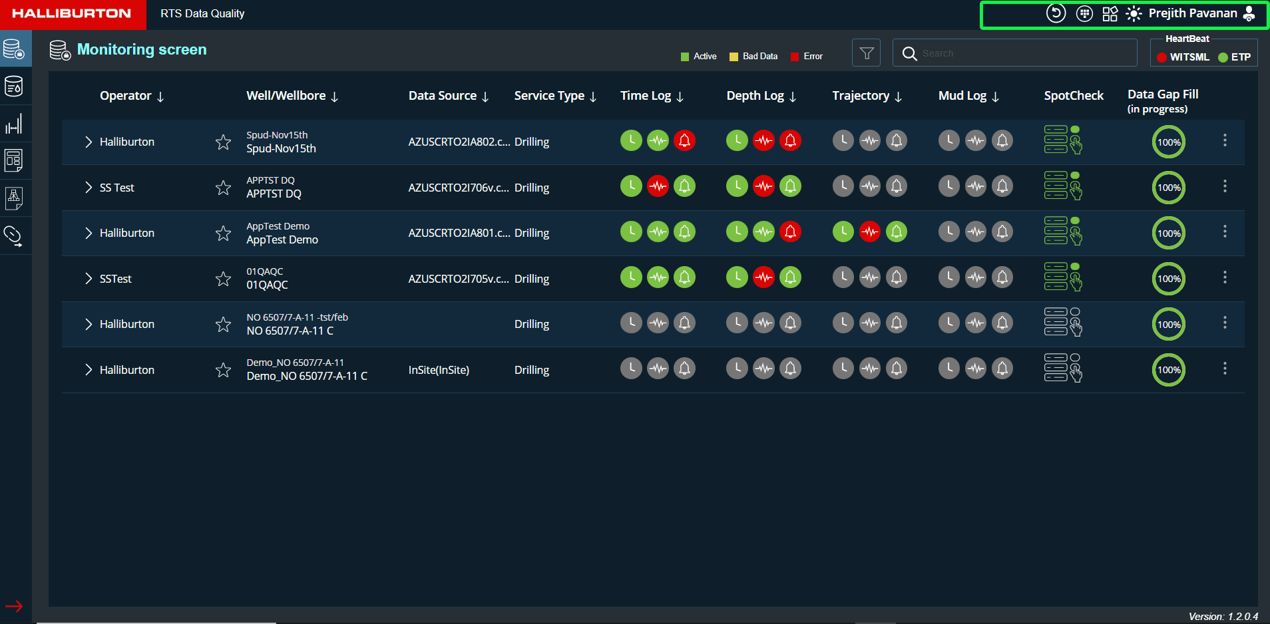Click the 100% Data Gap Fill circle for 01QAQC
Image resolution: width=1270 pixels, height=624 pixels.
click(1168, 279)
